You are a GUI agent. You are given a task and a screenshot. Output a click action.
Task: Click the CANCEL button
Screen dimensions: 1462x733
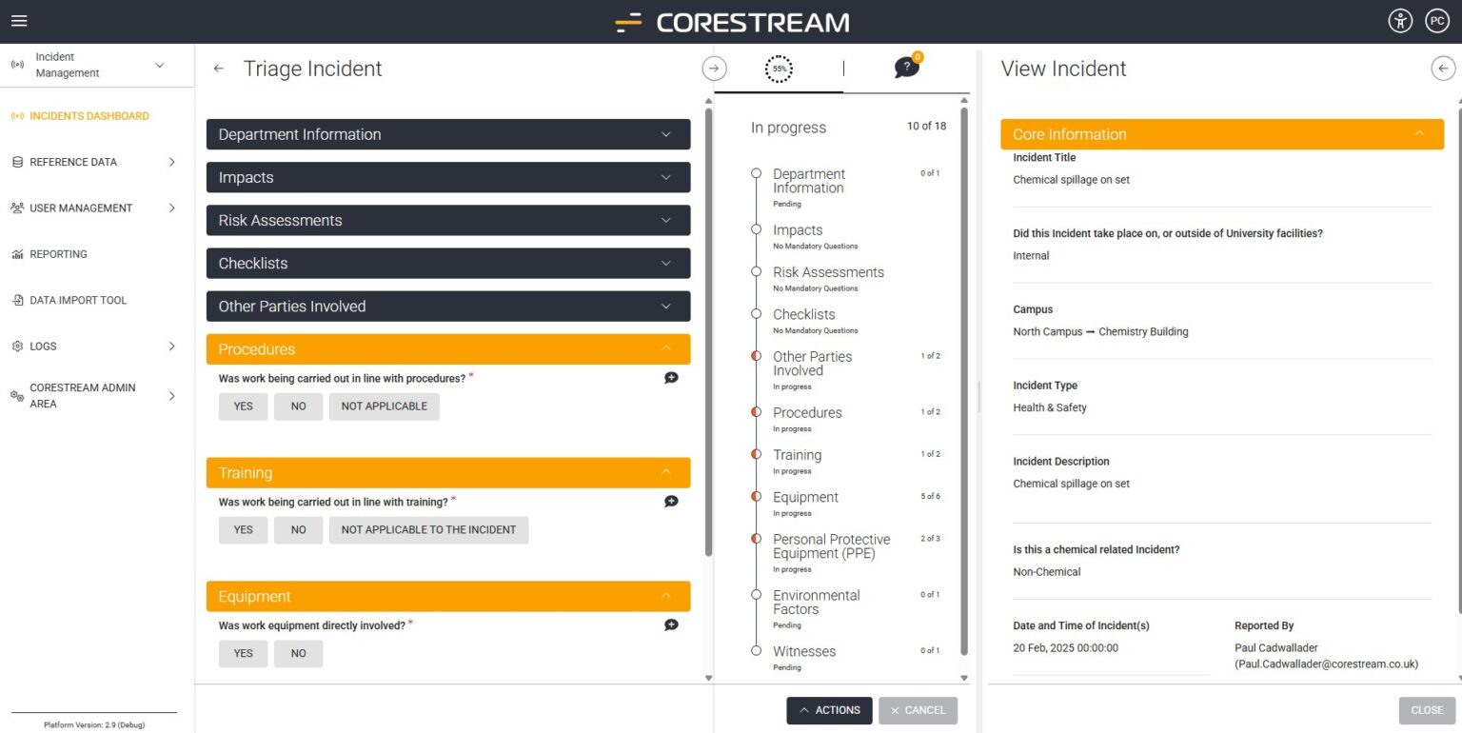(x=917, y=710)
